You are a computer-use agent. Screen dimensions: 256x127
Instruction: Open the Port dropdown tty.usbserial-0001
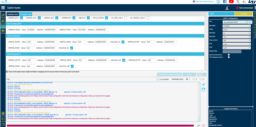(235, 22)
